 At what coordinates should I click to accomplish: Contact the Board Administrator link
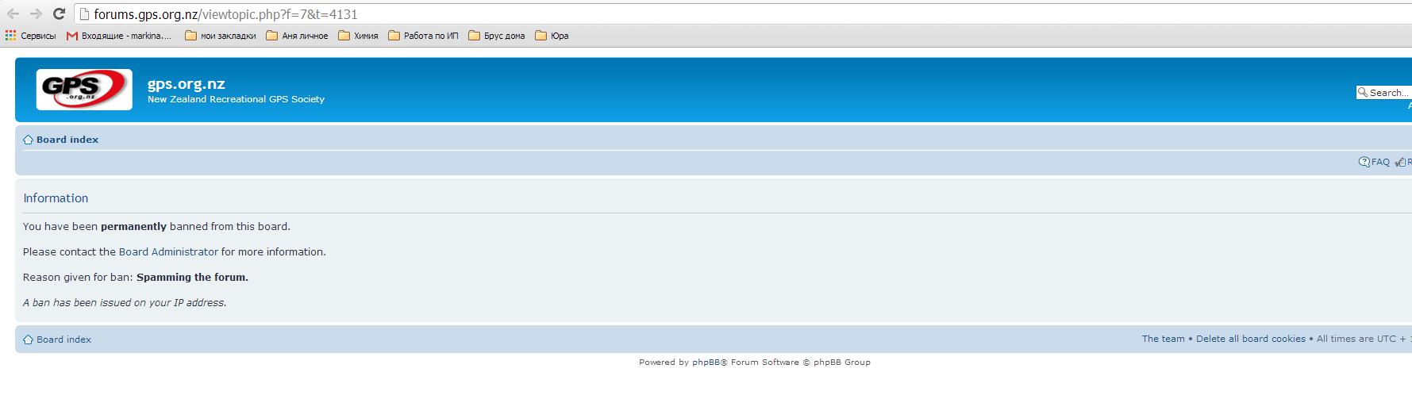click(x=168, y=251)
